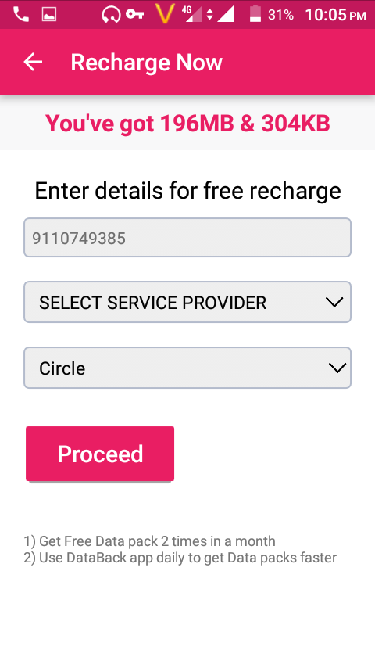
Task: Tap the battery level icon
Action: pyautogui.click(x=255, y=14)
